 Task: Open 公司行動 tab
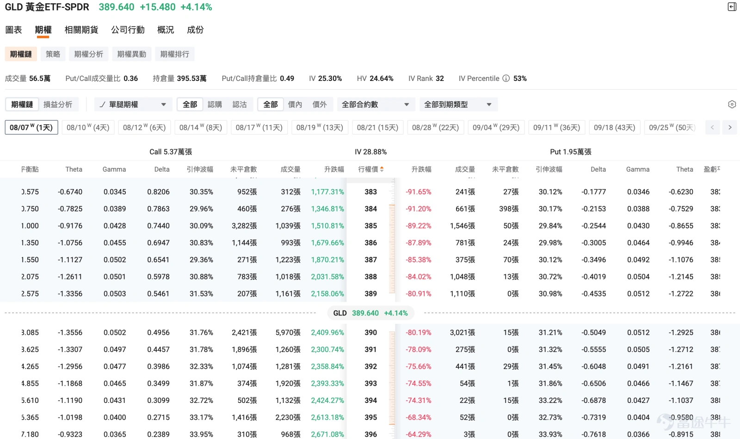coord(128,30)
